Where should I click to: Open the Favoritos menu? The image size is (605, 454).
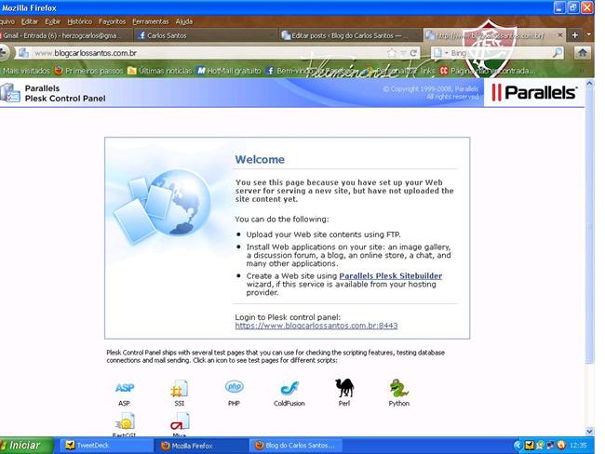tap(112, 21)
